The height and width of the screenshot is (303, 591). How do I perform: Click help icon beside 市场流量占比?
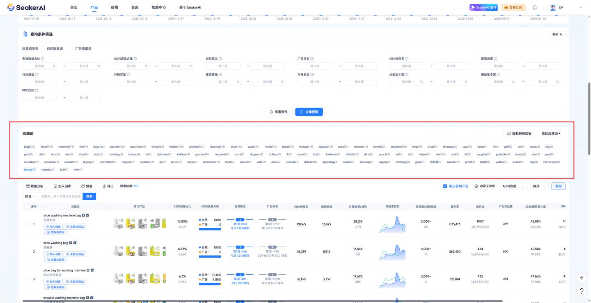[43, 59]
